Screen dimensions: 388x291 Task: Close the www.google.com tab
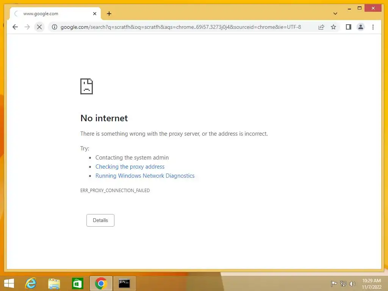(94, 14)
